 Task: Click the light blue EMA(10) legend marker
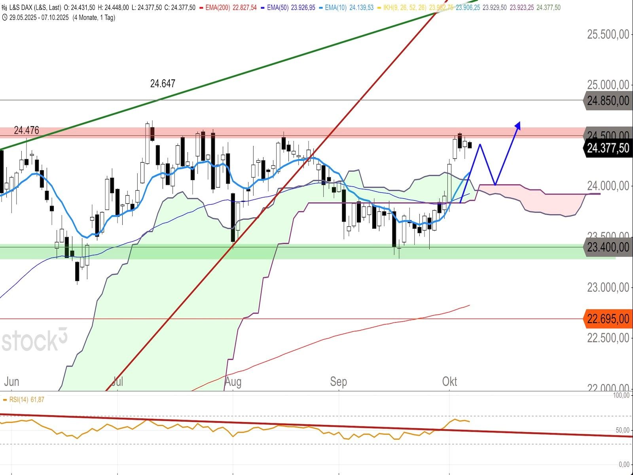click(320, 8)
